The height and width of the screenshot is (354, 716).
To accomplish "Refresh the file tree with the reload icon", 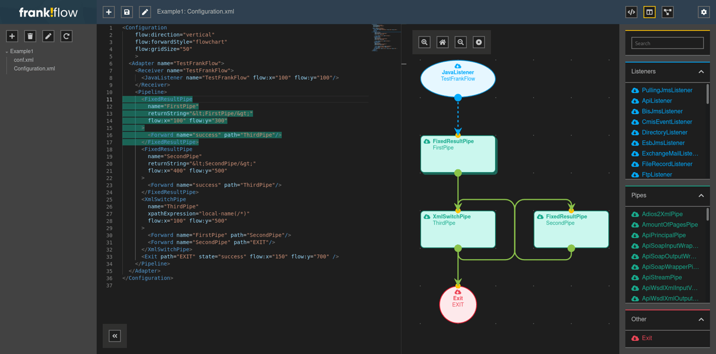I will click(x=66, y=36).
